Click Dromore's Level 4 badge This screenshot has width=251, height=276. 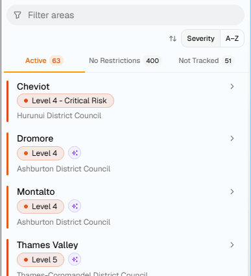[x=40, y=153]
